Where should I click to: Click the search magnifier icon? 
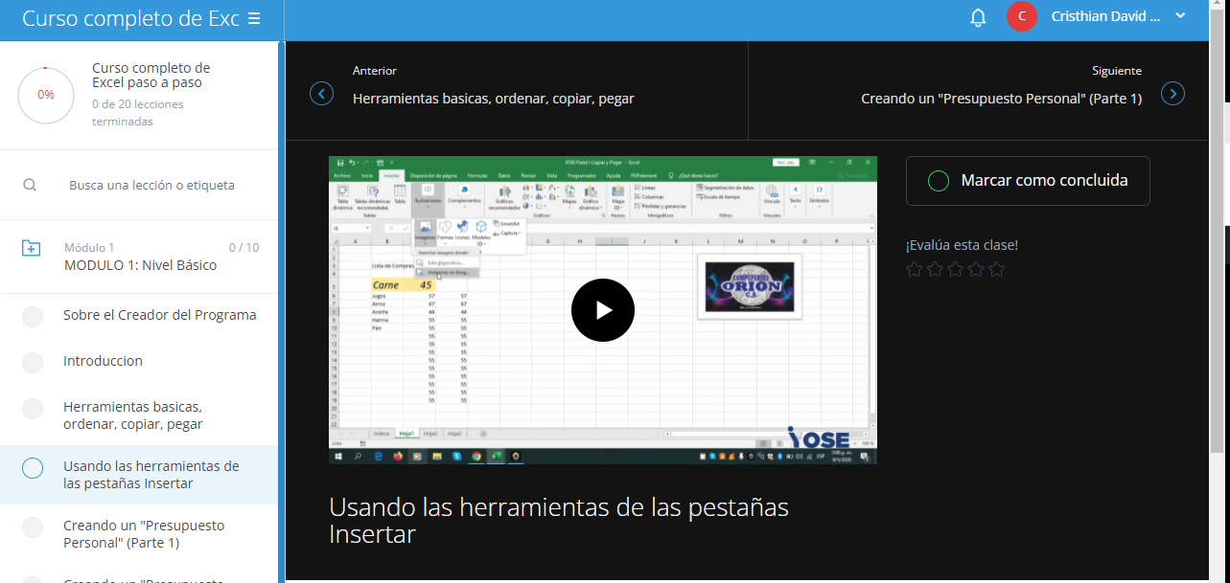[x=31, y=185]
